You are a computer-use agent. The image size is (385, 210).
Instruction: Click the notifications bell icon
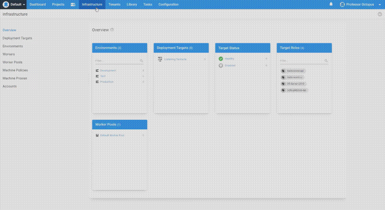331,4
